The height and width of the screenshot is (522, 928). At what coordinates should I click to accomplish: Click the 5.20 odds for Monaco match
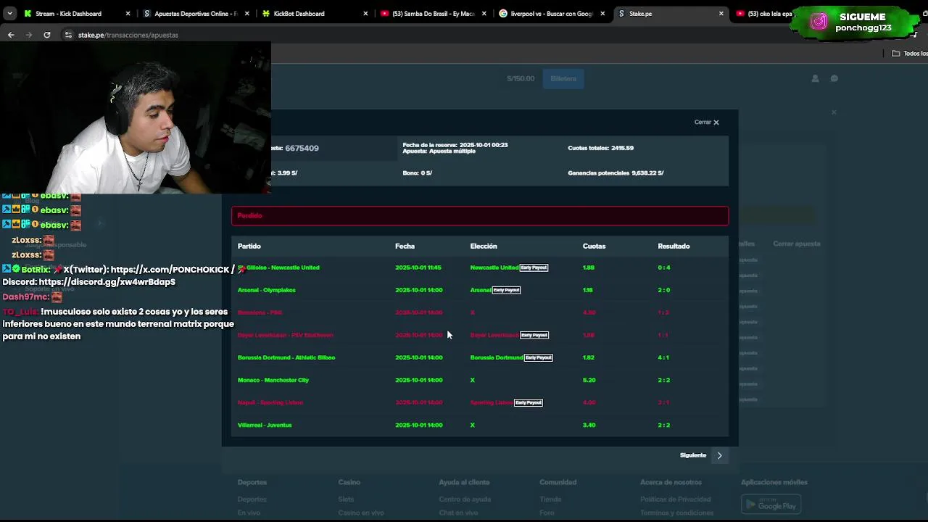(589, 380)
